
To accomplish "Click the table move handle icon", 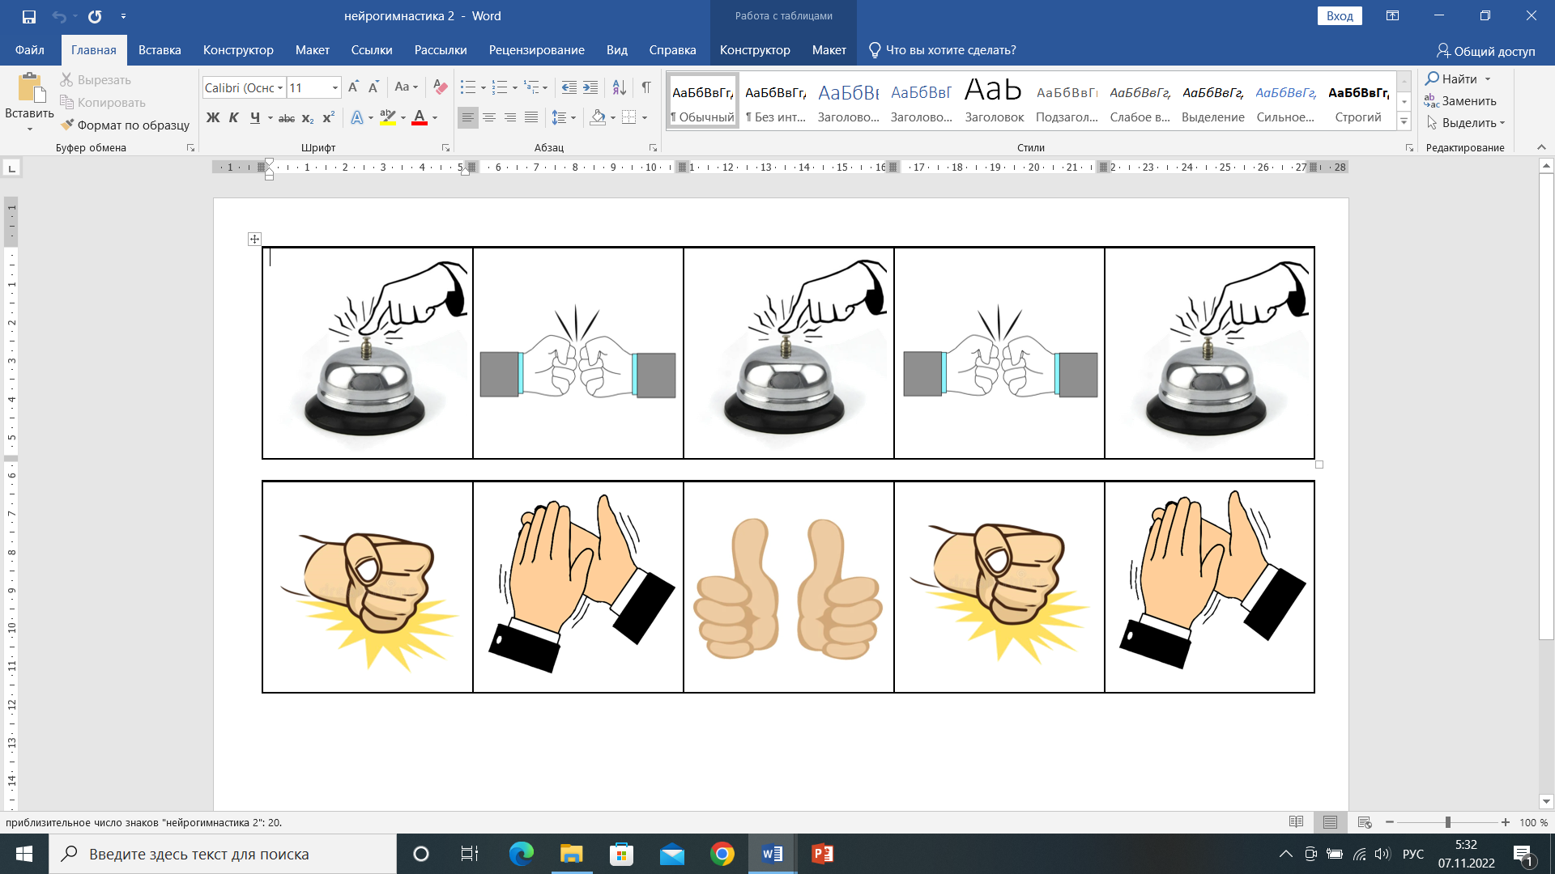I will point(254,239).
